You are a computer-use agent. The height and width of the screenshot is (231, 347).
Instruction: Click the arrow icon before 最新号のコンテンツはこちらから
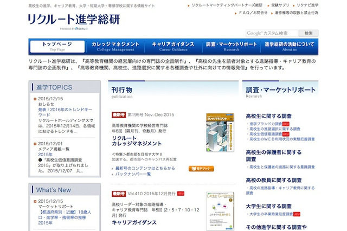(x=113, y=169)
